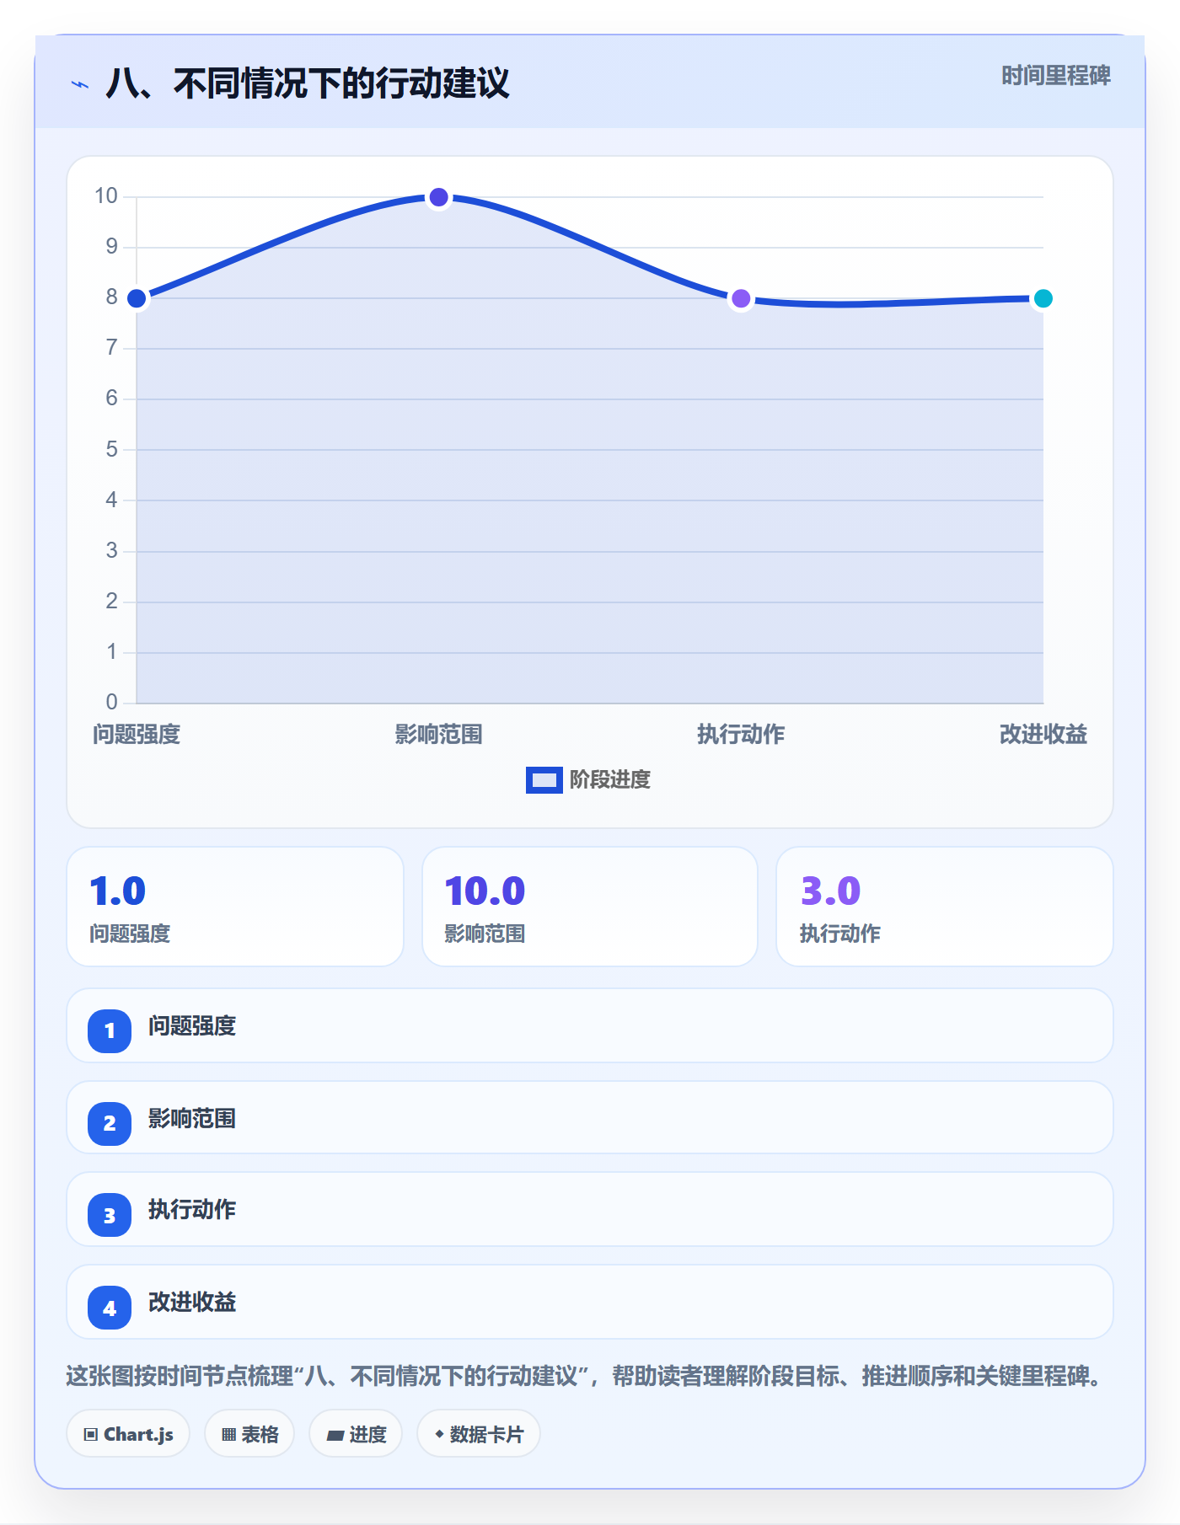Toggle the 阶段进度 legend color box
Screen dimensions: 1180x1525
pyautogui.click(x=544, y=780)
